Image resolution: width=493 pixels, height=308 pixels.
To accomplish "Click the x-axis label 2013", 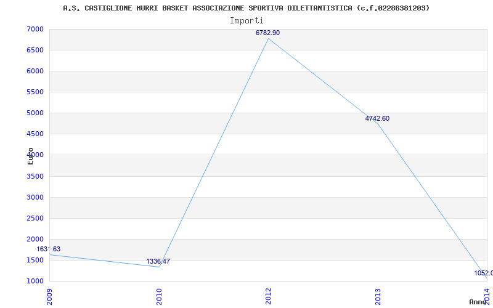I will pos(378,296).
